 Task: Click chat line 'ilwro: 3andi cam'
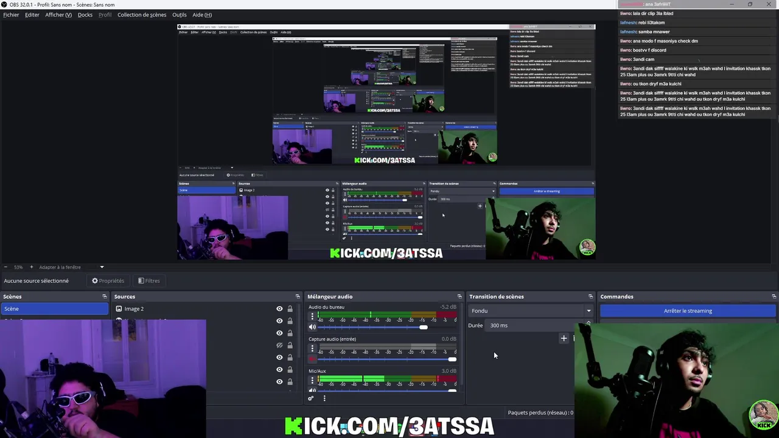637,59
